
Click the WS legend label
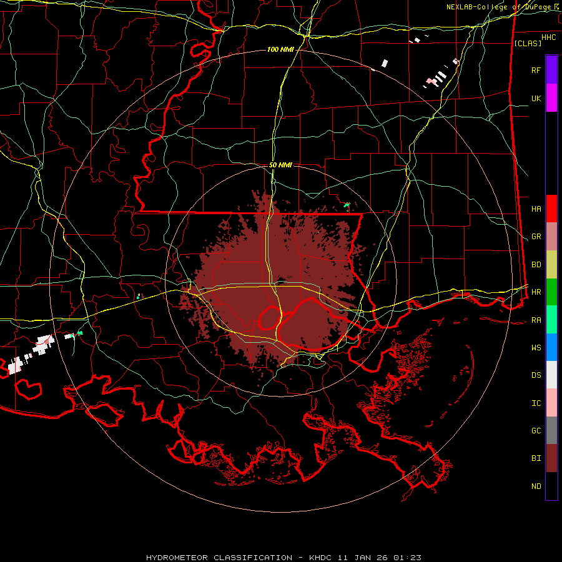click(x=536, y=348)
